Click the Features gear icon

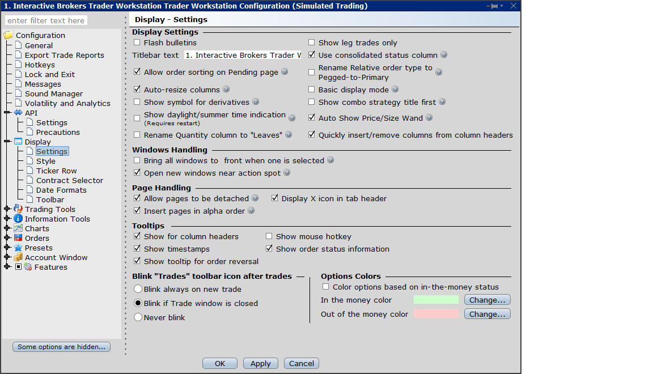pyautogui.click(x=28, y=267)
